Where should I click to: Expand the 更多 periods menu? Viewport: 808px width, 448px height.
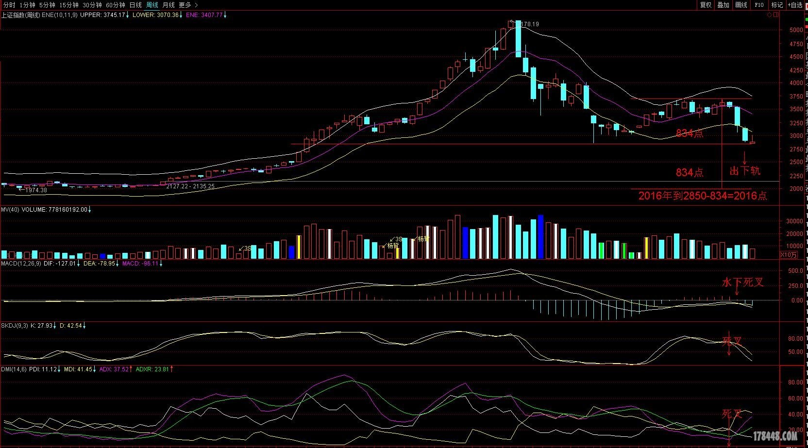tap(188, 5)
